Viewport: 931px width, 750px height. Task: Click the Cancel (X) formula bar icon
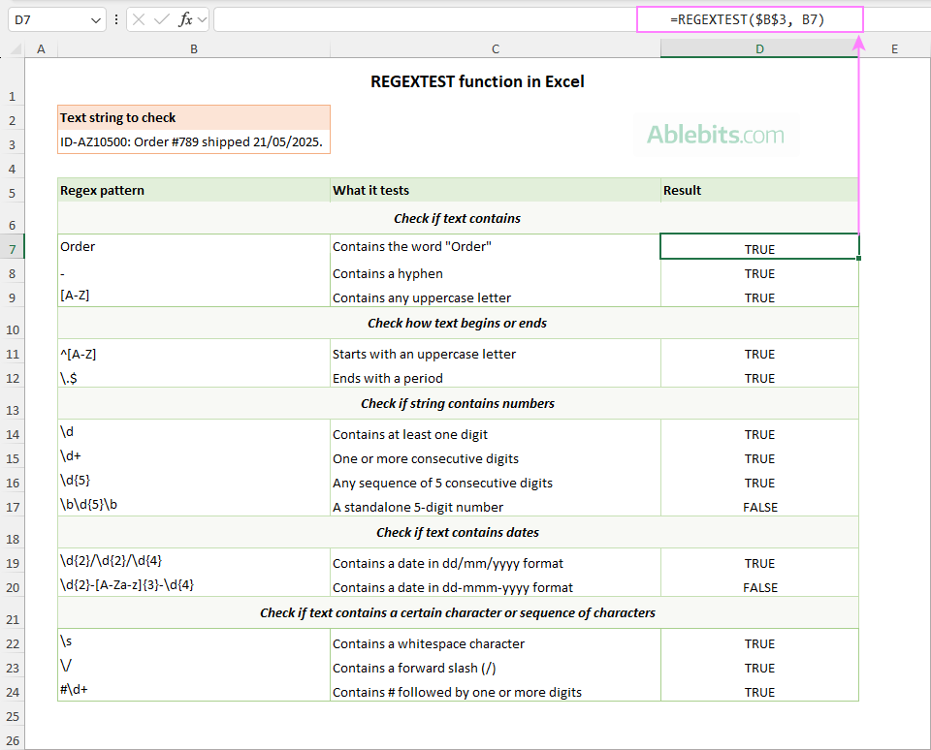139,19
